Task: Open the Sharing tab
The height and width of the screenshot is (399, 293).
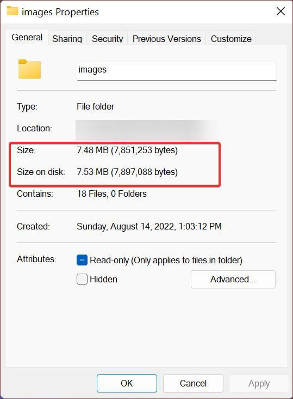Action: 67,39
